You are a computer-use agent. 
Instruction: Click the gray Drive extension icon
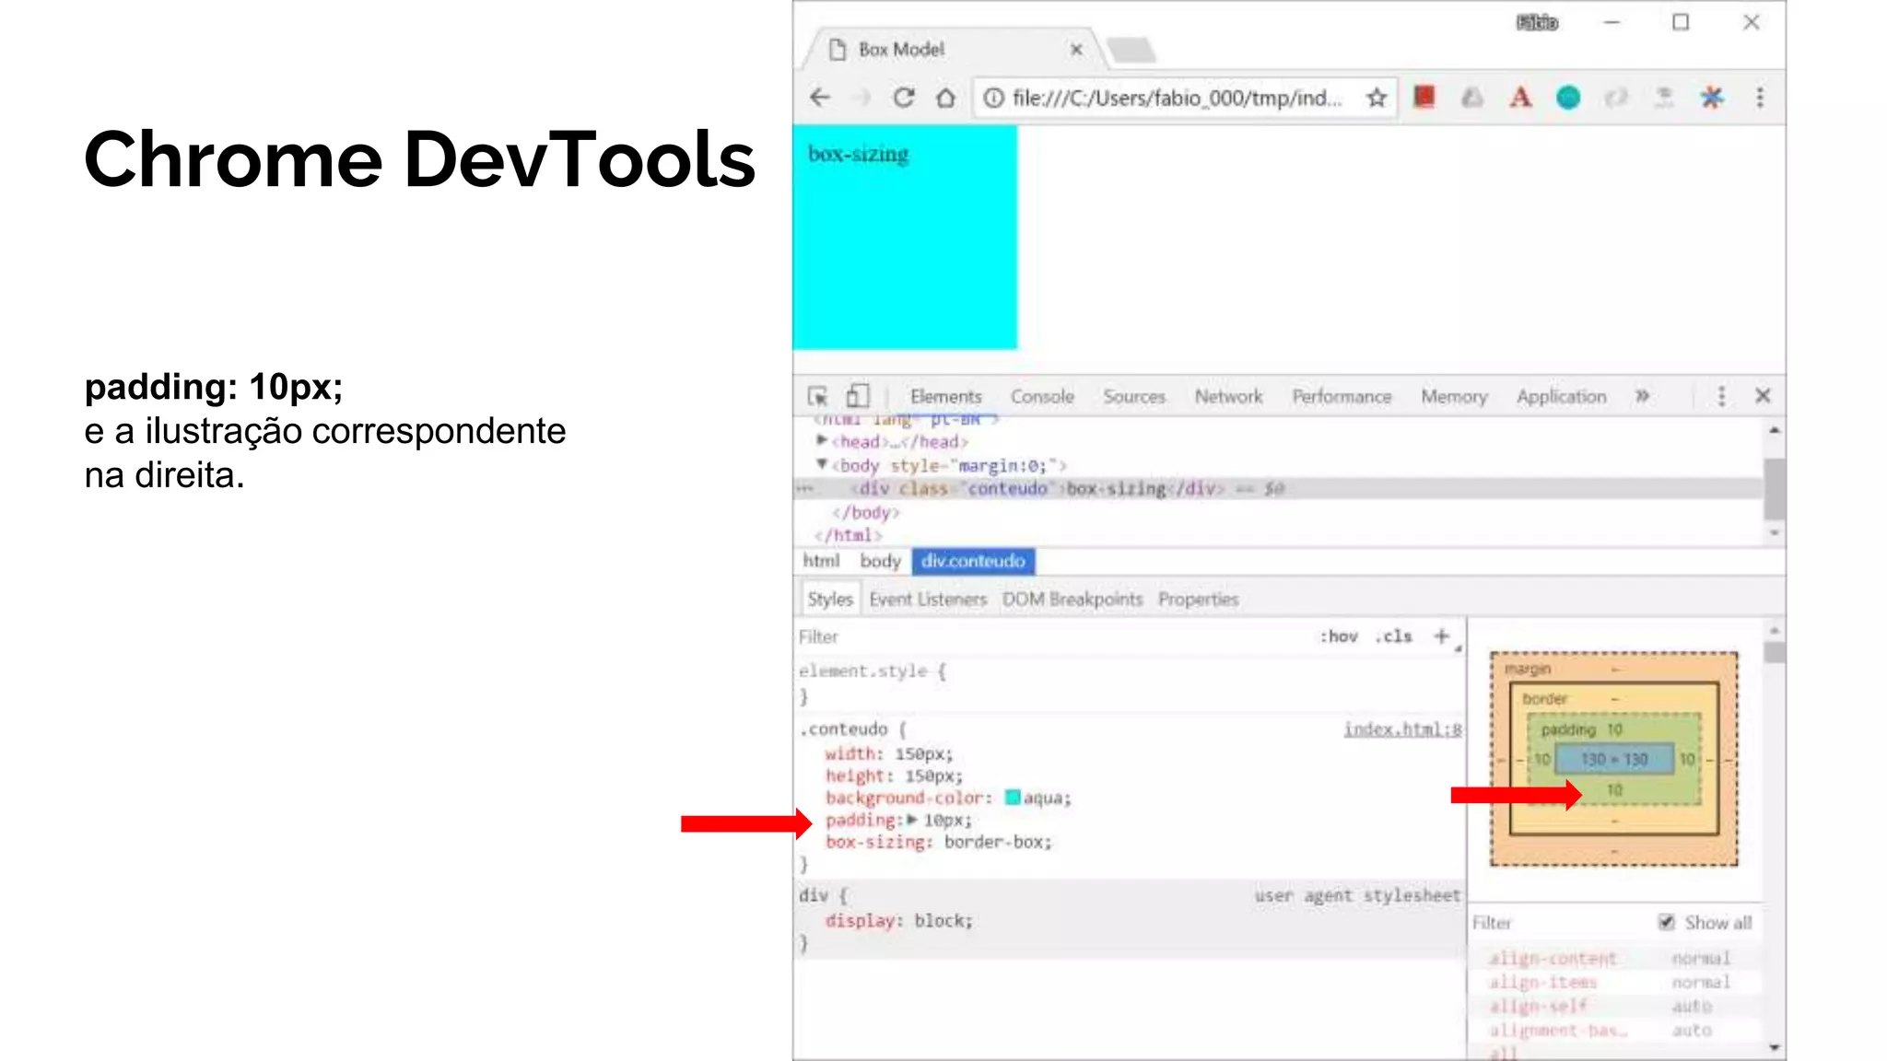pyautogui.click(x=1472, y=97)
